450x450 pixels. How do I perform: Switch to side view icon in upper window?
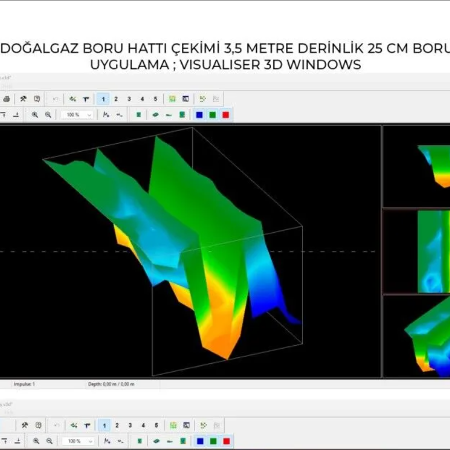tap(169, 115)
